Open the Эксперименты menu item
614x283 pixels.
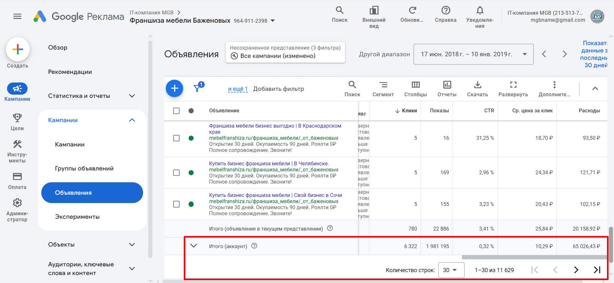77,217
